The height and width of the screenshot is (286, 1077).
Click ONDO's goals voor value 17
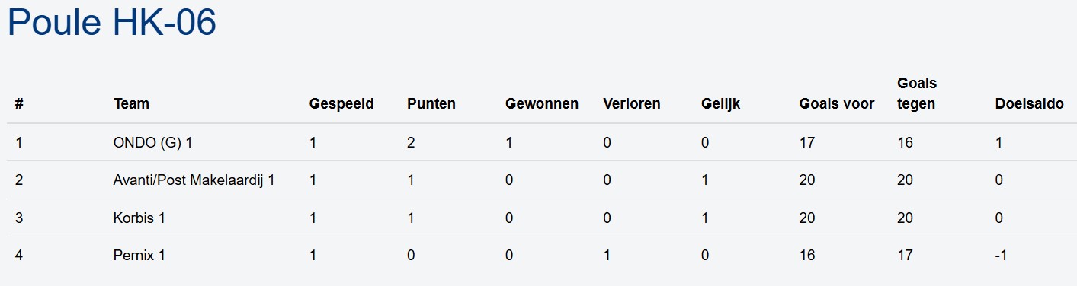tap(807, 142)
